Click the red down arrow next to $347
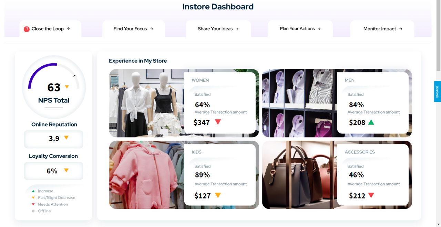Image resolution: width=441 pixels, height=227 pixels. (x=218, y=122)
